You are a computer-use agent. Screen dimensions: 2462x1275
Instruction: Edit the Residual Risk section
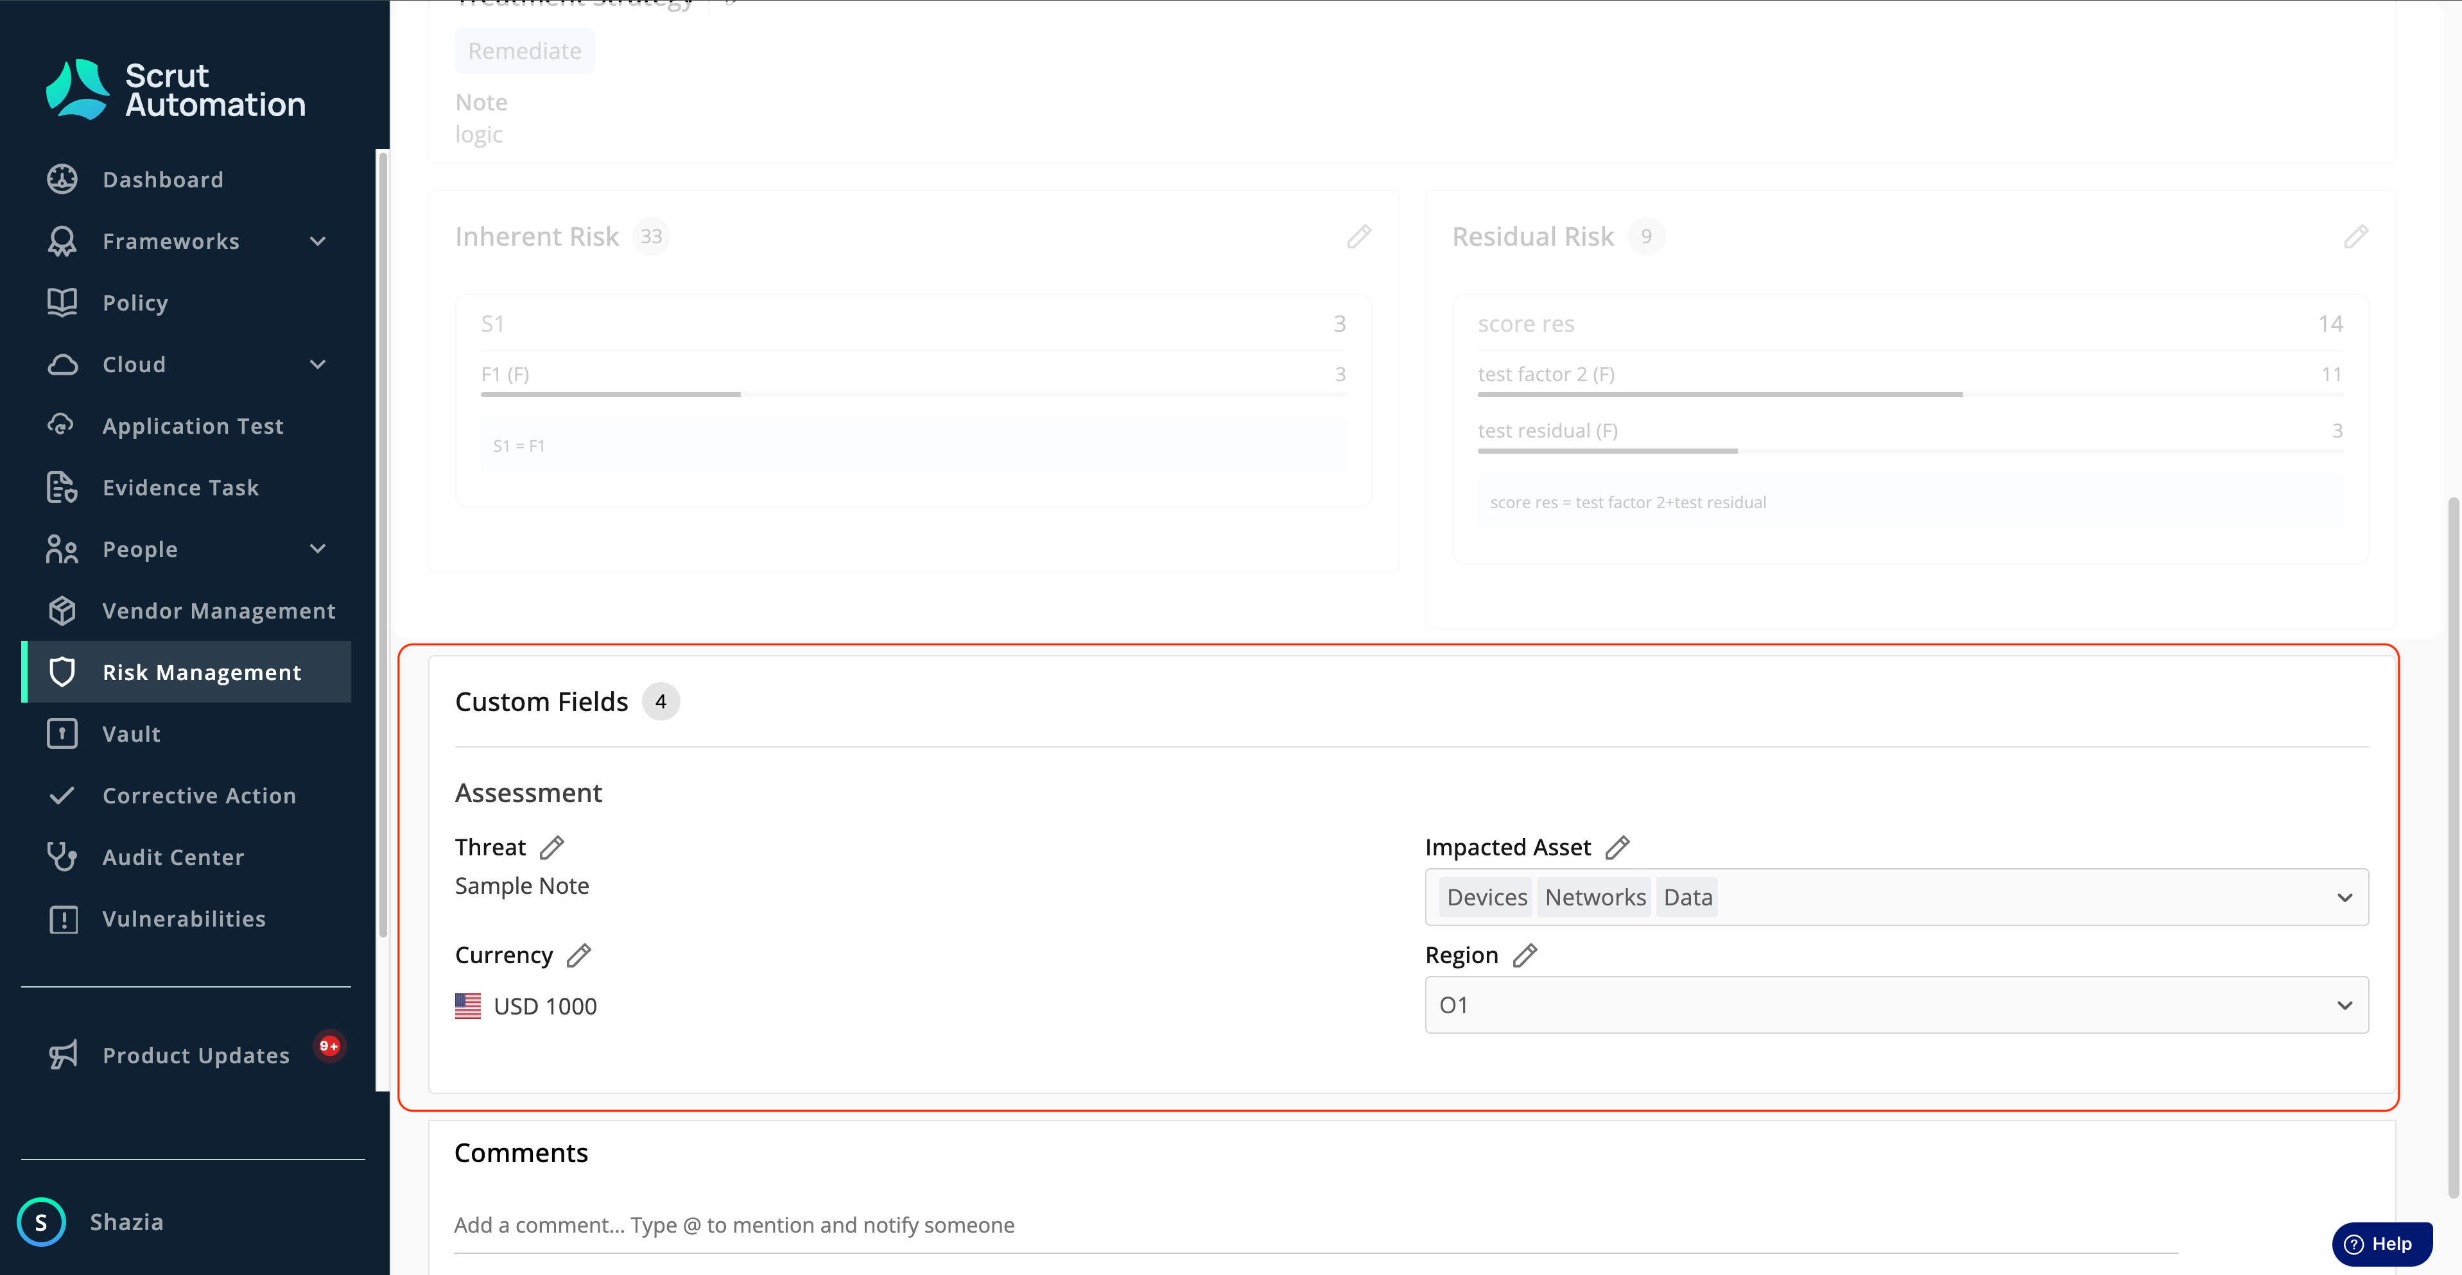point(2356,237)
